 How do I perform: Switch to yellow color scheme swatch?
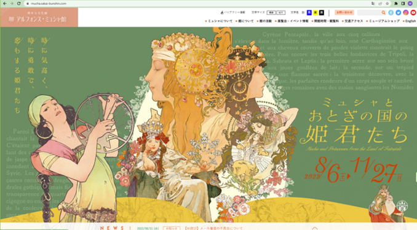coord(315,12)
